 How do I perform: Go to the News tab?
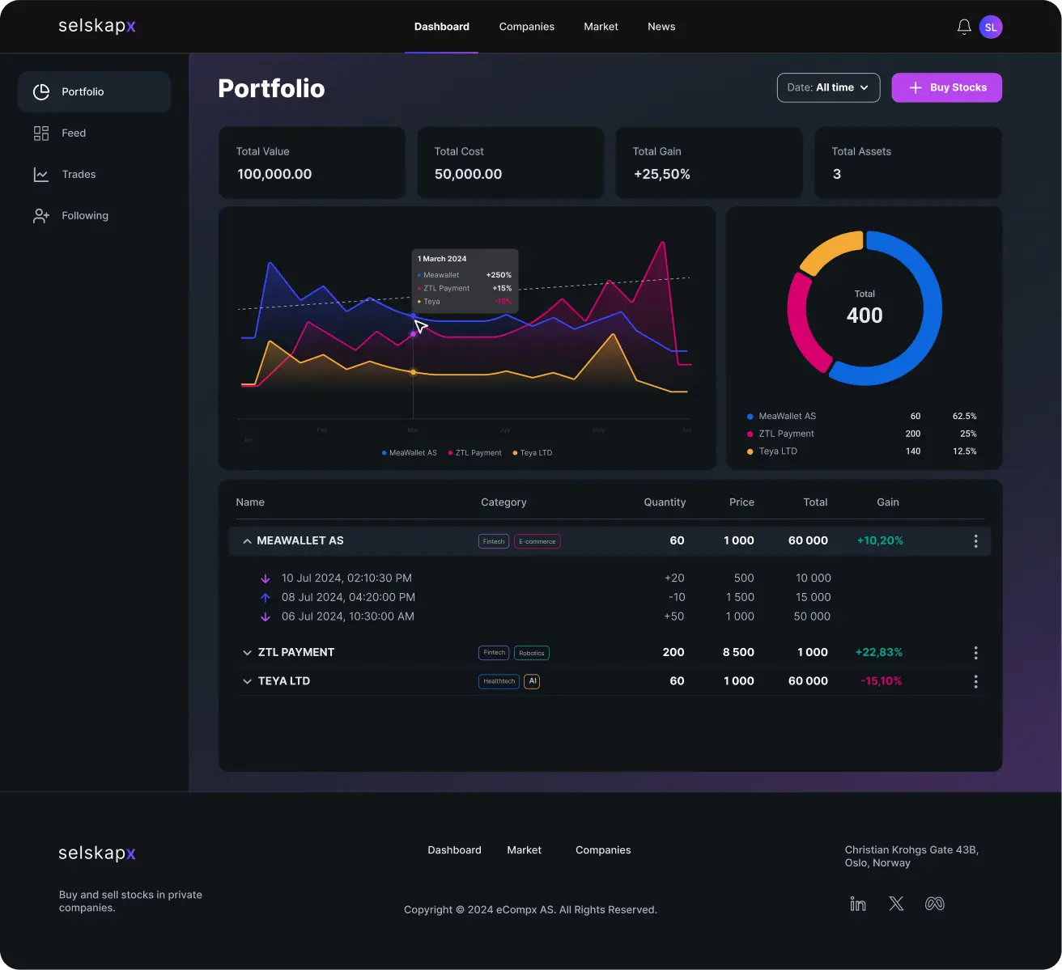[x=661, y=27]
